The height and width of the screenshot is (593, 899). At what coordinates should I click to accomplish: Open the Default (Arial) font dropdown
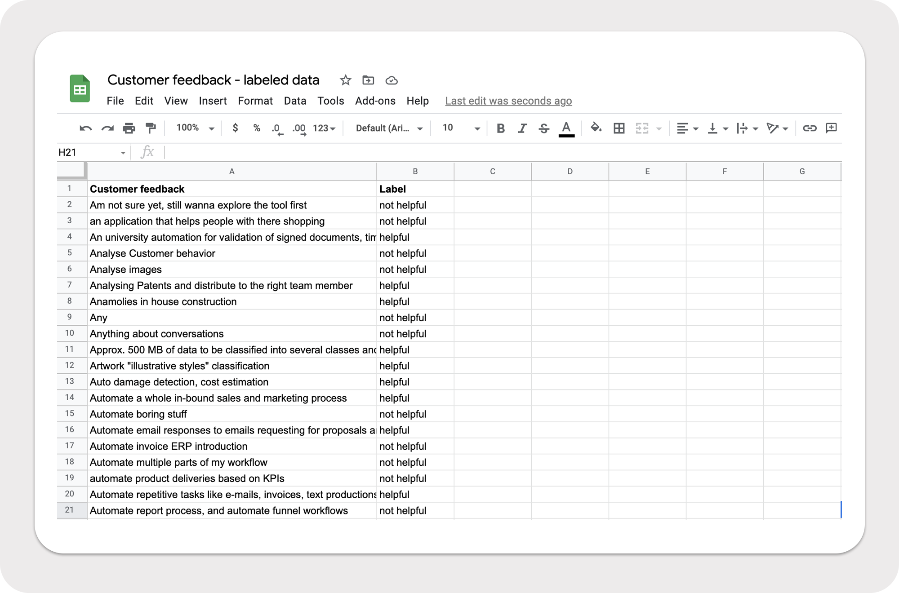click(389, 128)
